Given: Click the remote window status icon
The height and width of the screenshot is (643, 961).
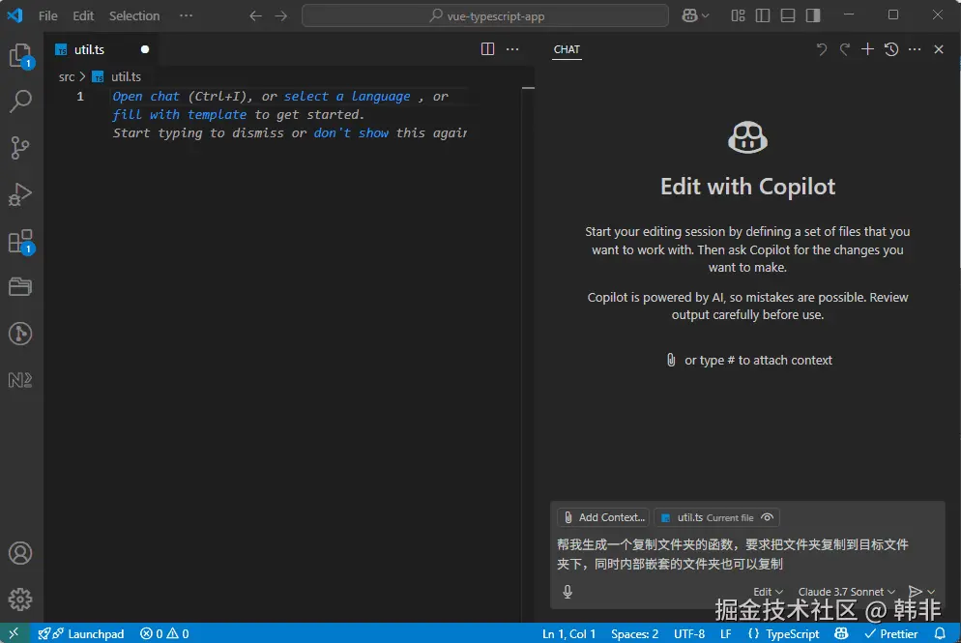Looking at the screenshot, I should click(x=14, y=633).
